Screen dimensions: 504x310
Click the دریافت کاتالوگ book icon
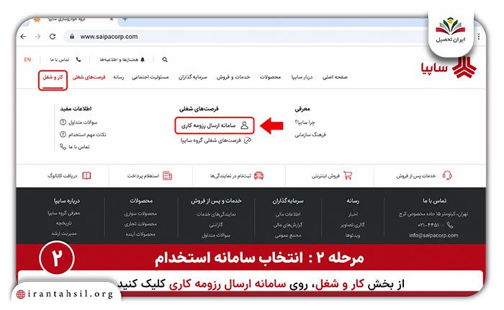click(x=86, y=176)
